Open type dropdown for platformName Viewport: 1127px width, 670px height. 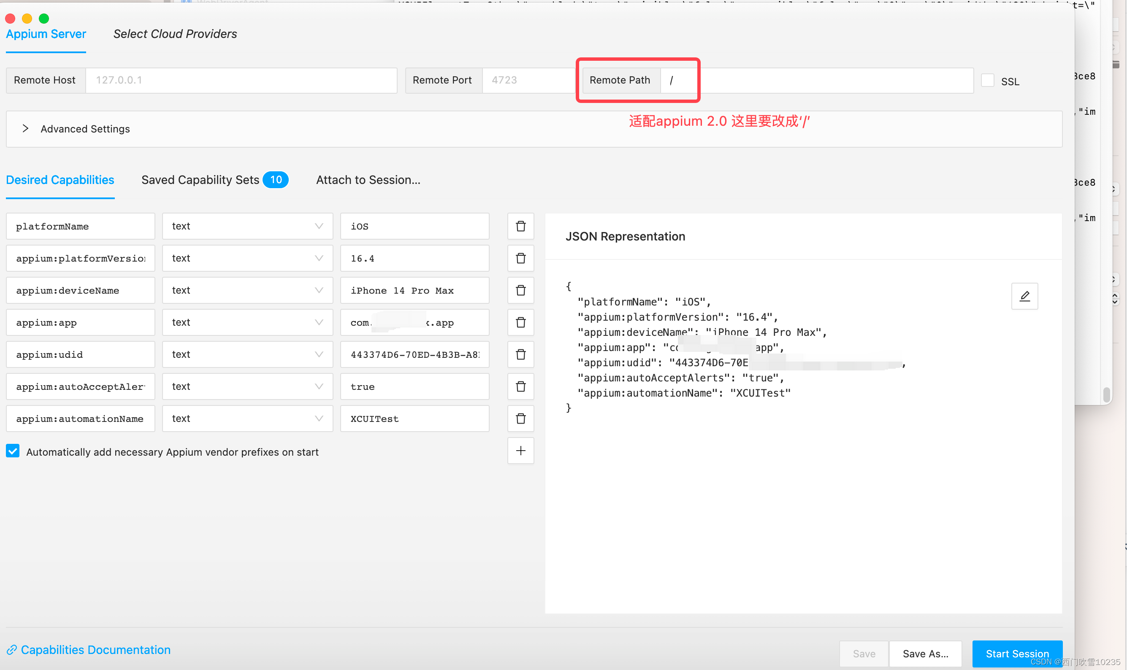coord(247,226)
